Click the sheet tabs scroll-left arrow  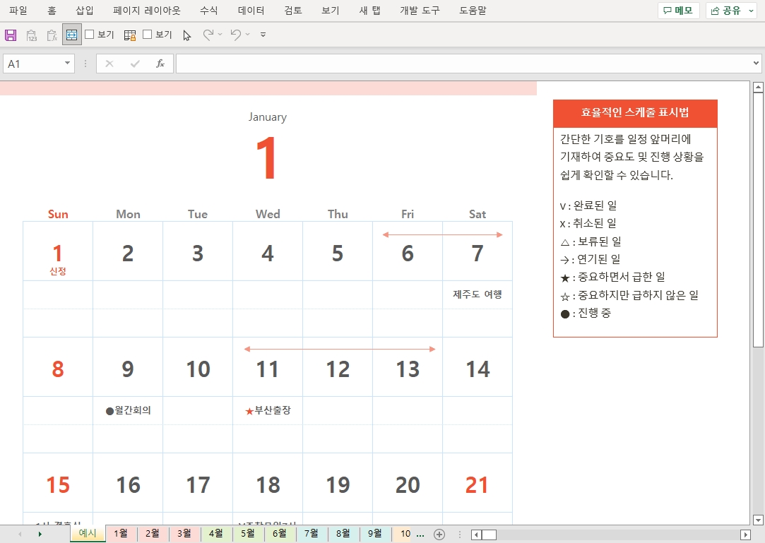click(20, 535)
